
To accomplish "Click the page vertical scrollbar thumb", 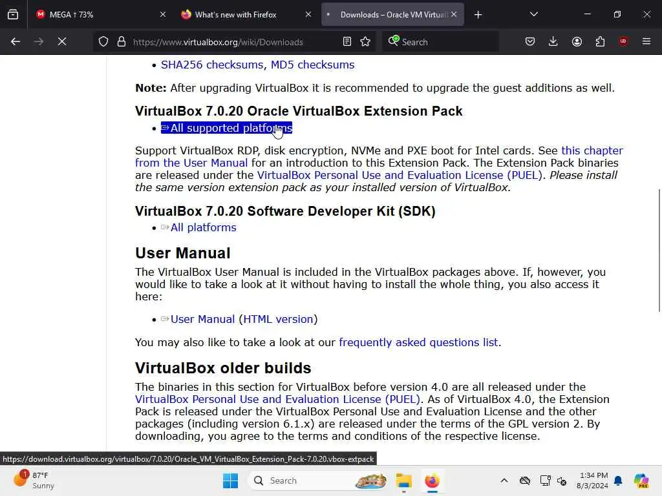I will (x=659, y=251).
